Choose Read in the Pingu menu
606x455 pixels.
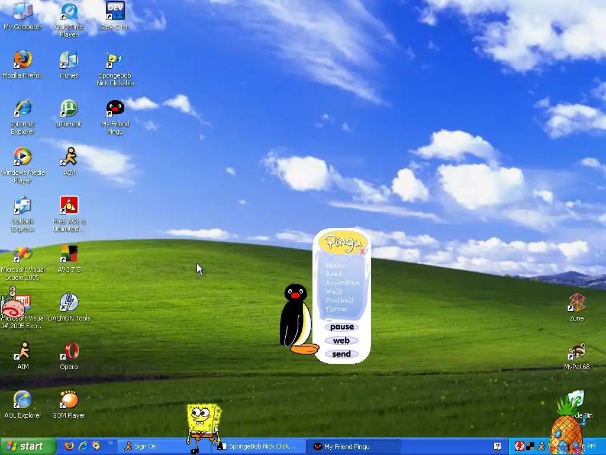[x=334, y=274]
